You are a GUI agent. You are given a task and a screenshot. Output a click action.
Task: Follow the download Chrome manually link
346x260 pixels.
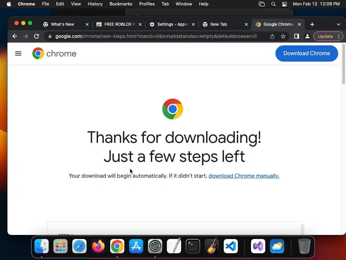(244, 176)
